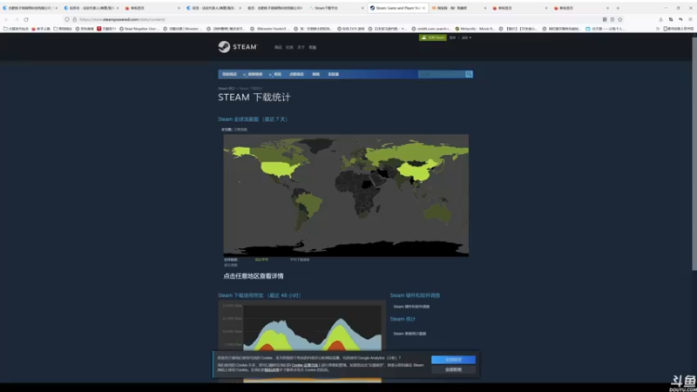697x392 pixels.
Task: Expand 新鲜推荐 in the blue store bar
Action: point(254,74)
